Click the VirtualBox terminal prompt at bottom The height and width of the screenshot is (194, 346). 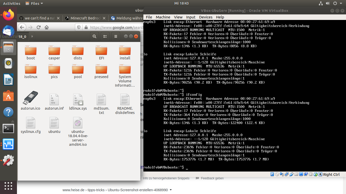(x=166, y=167)
